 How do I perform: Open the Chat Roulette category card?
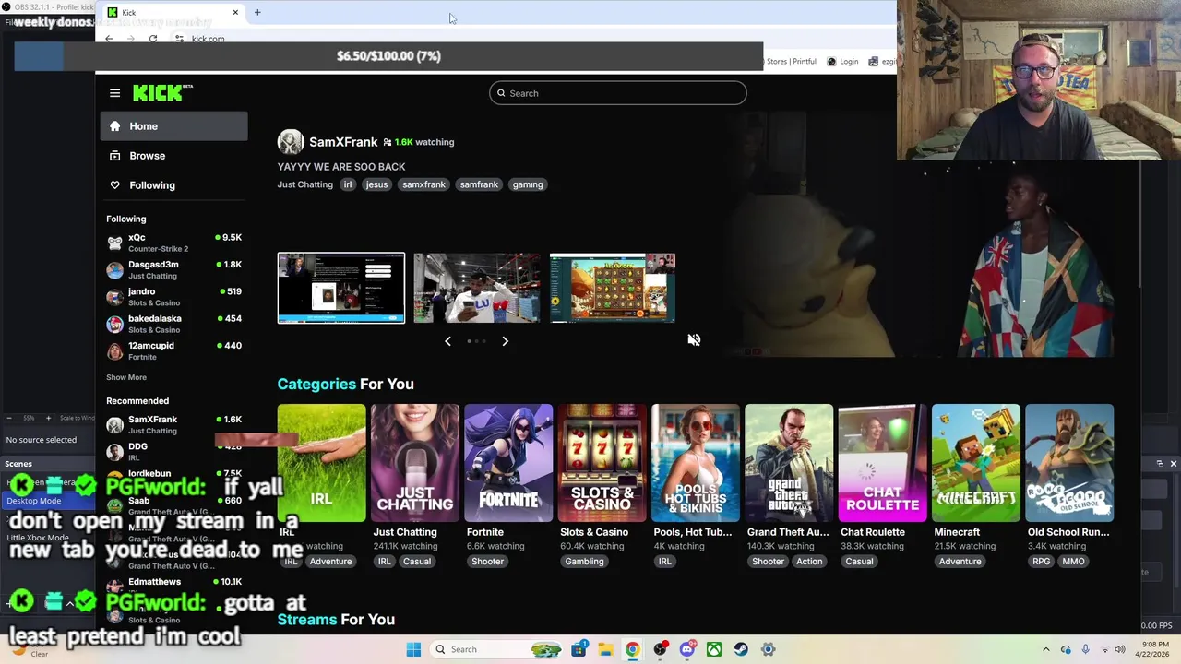click(882, 463)
